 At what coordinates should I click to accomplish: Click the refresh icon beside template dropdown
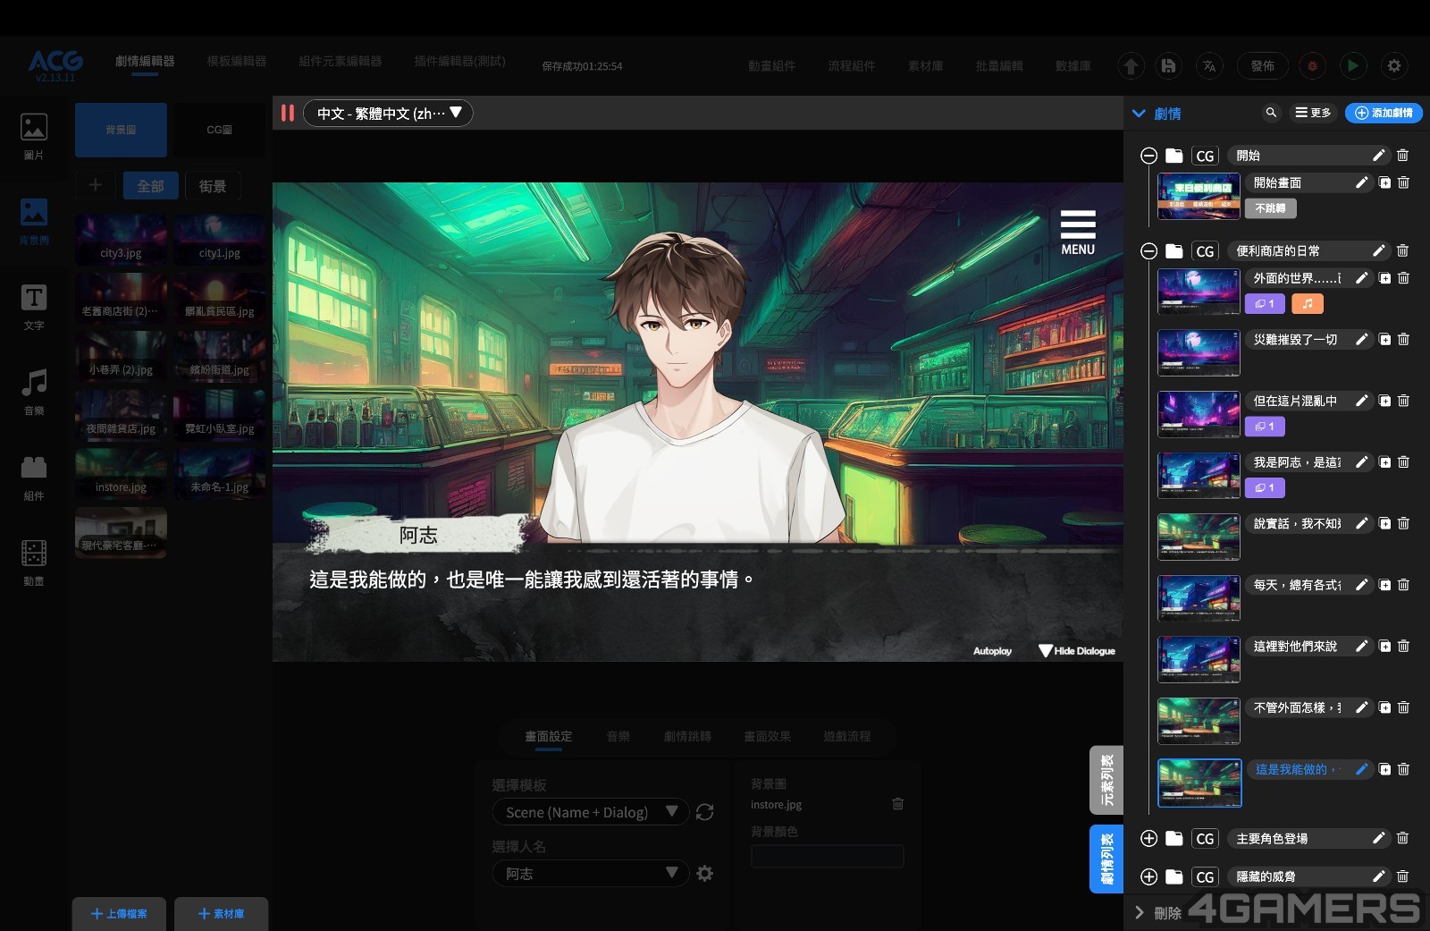pos(704,812)
